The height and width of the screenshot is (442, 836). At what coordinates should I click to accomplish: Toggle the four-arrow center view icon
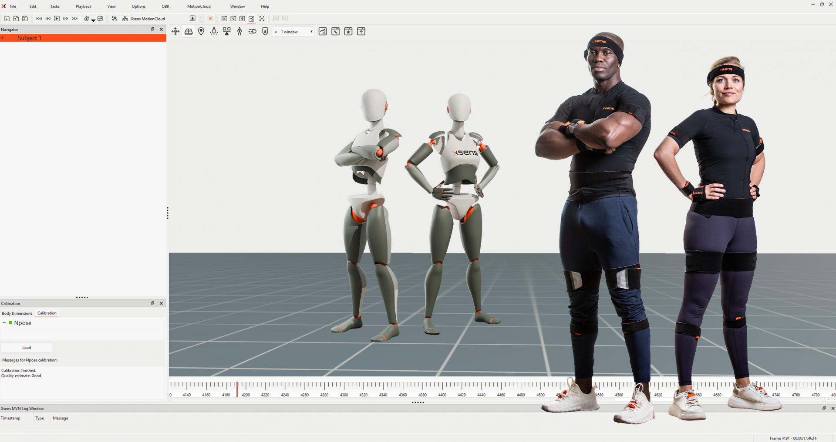click(175, 31)
